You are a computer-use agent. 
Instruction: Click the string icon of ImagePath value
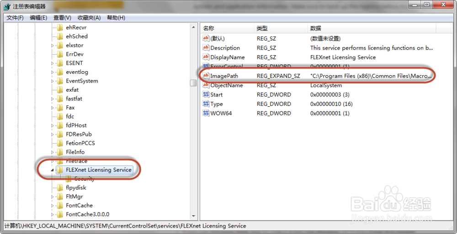(206, 76)
